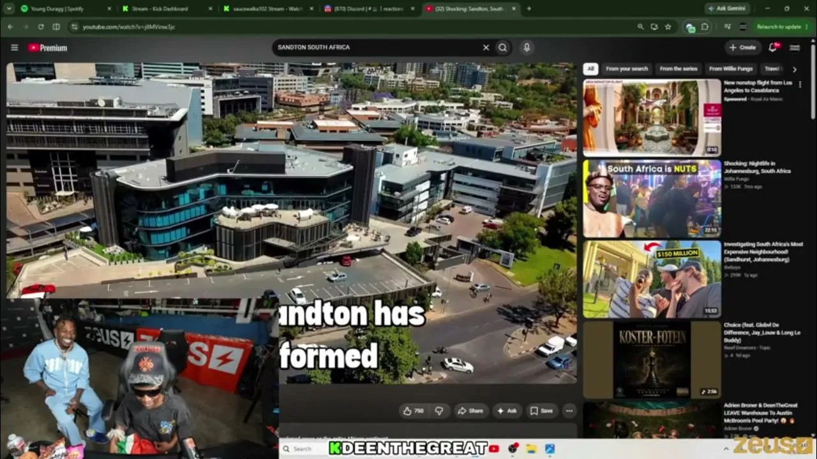
Task: Focus the browser address bar URL
Action: point(357,27)
